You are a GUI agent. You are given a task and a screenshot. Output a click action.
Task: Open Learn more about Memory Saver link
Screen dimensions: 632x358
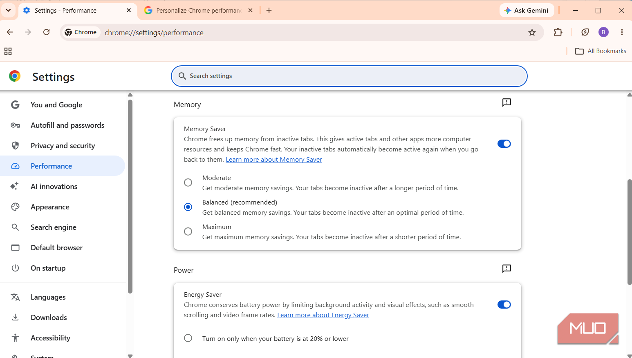274,160
